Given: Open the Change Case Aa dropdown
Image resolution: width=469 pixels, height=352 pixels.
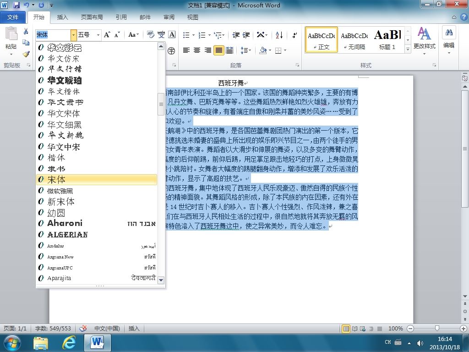Looking at the screenshot, I should [x=133, y=35].
